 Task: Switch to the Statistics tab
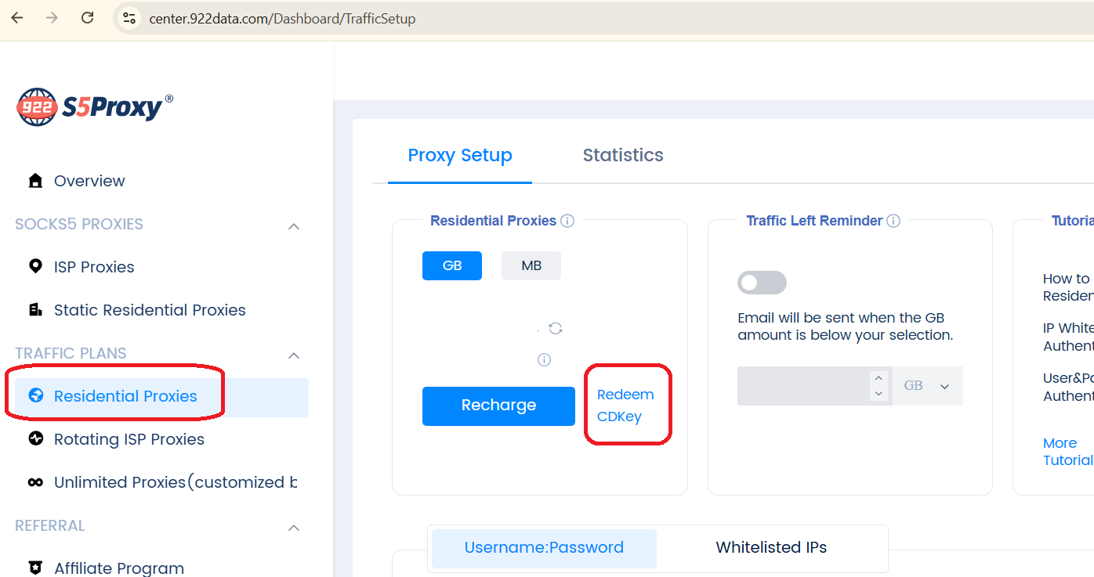pos(623,155)
